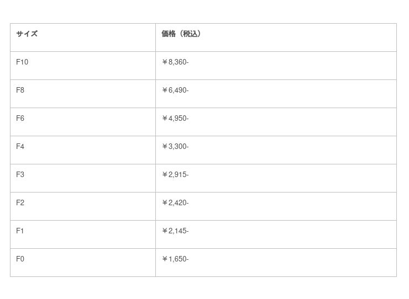Click the サイズ column header
Screen dimensions: 409x299
[x=27, y=34]
